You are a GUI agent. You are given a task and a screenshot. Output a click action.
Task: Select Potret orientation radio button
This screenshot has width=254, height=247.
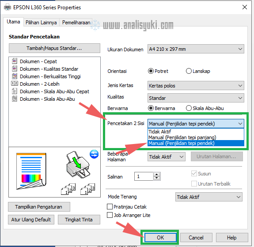[x=151, y=71]
